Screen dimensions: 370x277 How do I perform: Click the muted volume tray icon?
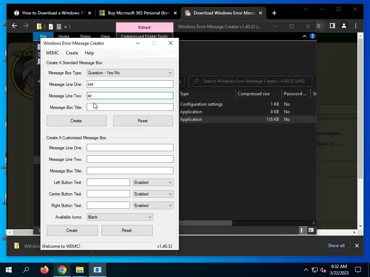[x=323, y=270]
